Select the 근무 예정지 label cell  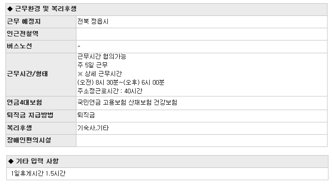coord(41,22)
